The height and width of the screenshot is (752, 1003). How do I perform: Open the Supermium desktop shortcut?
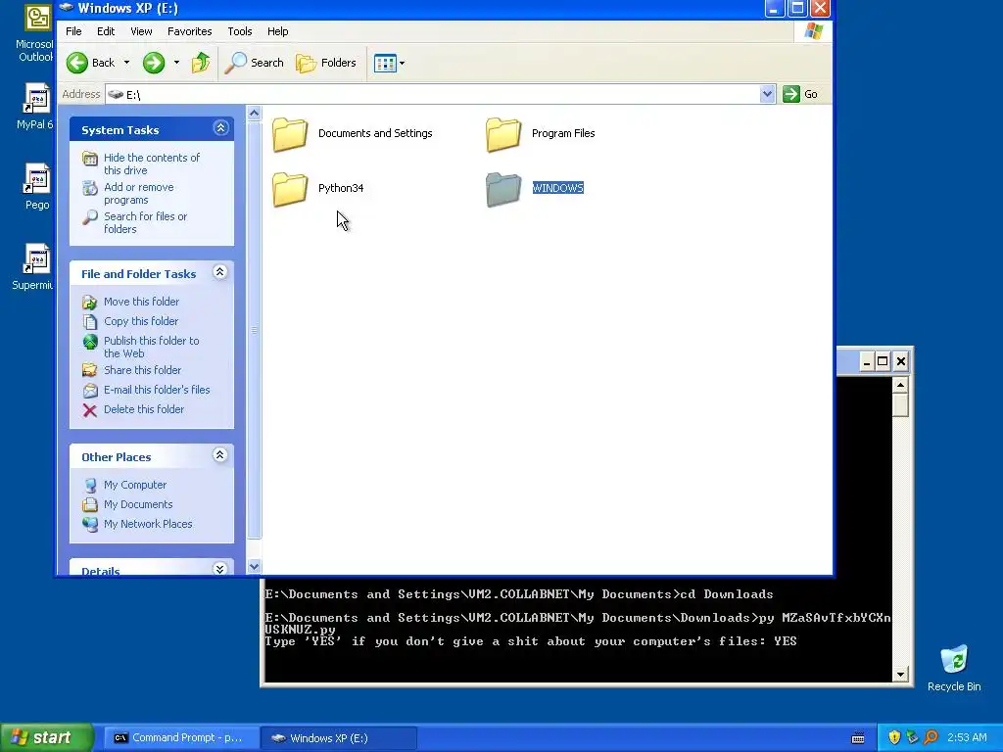33,266
